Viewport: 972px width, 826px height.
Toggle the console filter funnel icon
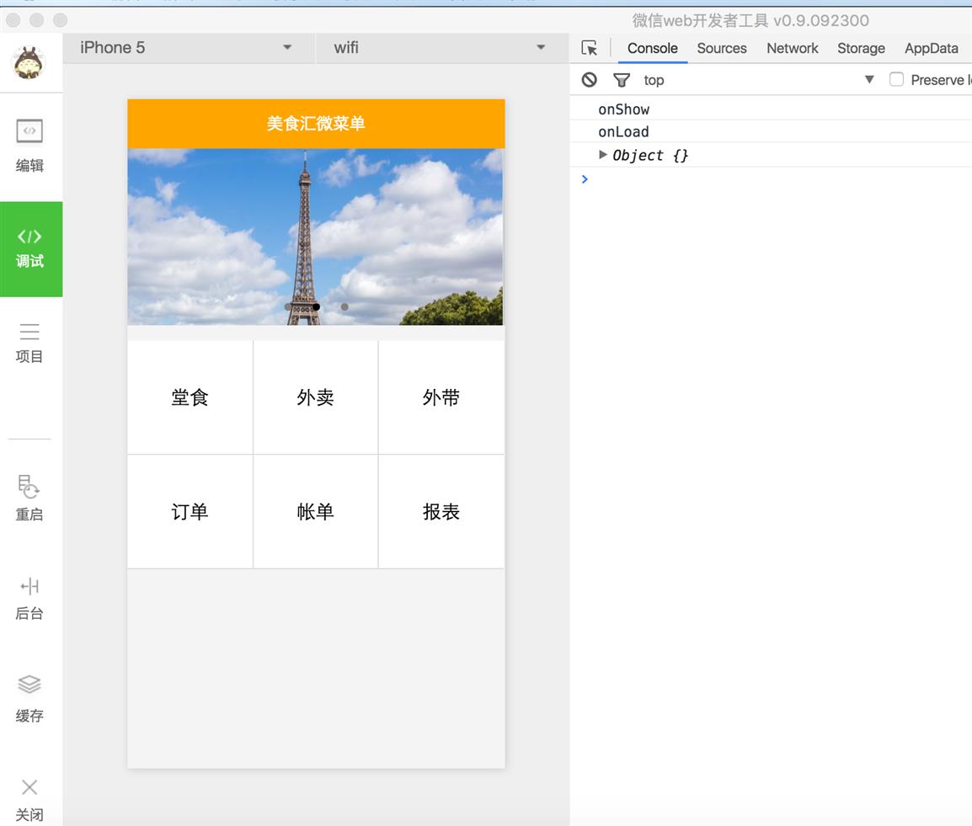[621, 80]
